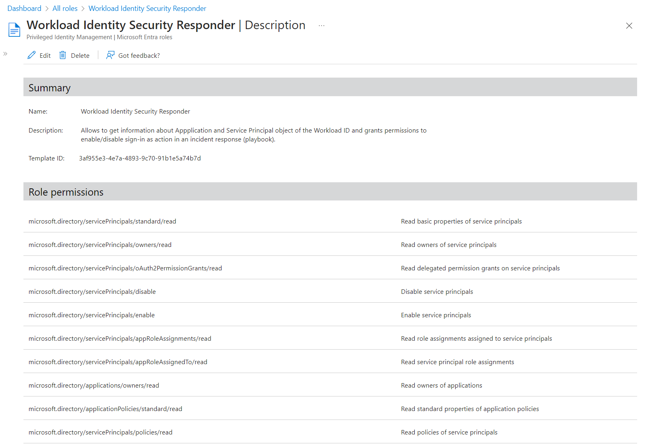Select microsoft.directory/servicePrincipals/disable permission
The image size is (646, 447).
[x=92, y=292]
